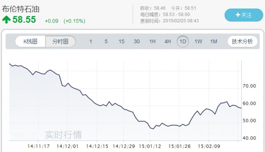Click the 14/12/29 date axis label
265x152 pixels.
(124, 146)
